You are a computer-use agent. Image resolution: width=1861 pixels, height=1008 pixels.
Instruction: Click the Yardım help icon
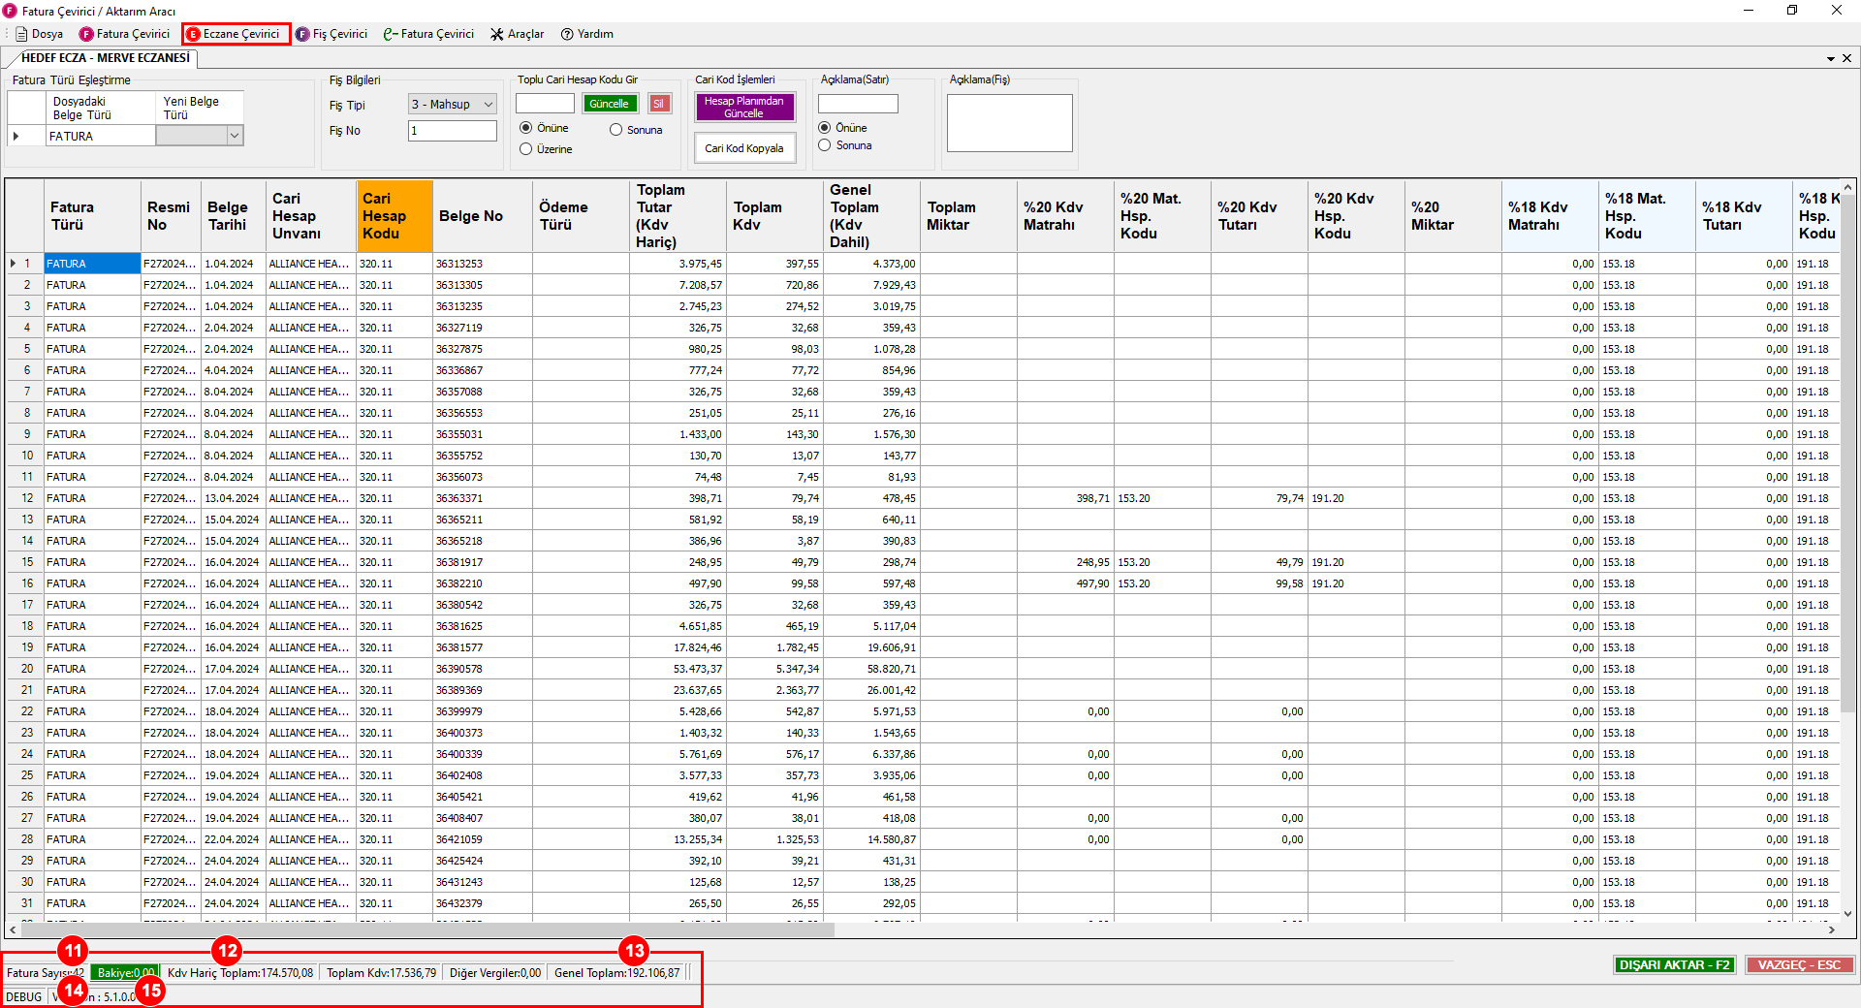point(567,34)
